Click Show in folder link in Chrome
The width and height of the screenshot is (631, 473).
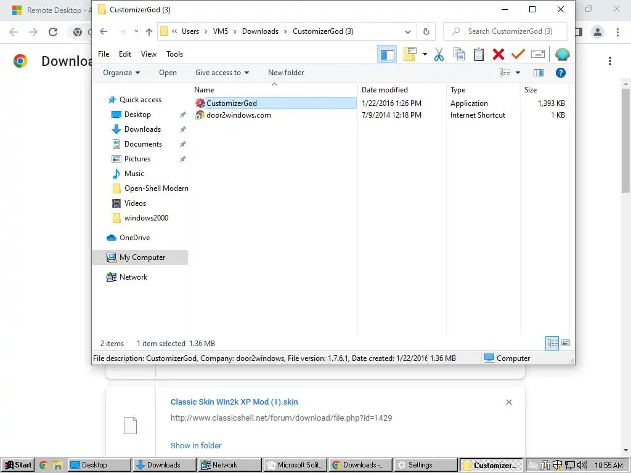click(x=196, y=446)
